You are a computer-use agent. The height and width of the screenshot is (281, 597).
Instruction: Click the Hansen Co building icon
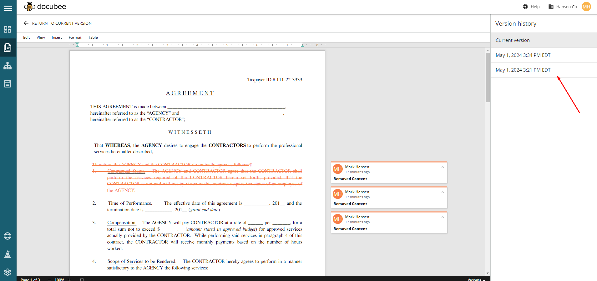[x=551, y=7]
